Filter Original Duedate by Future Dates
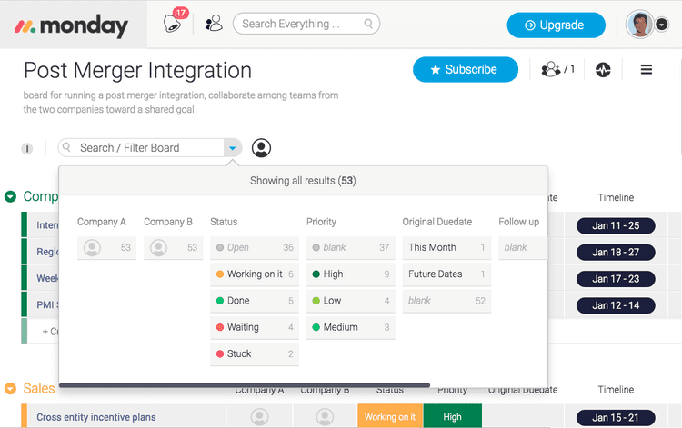682x428 pixels. point(446,274)
